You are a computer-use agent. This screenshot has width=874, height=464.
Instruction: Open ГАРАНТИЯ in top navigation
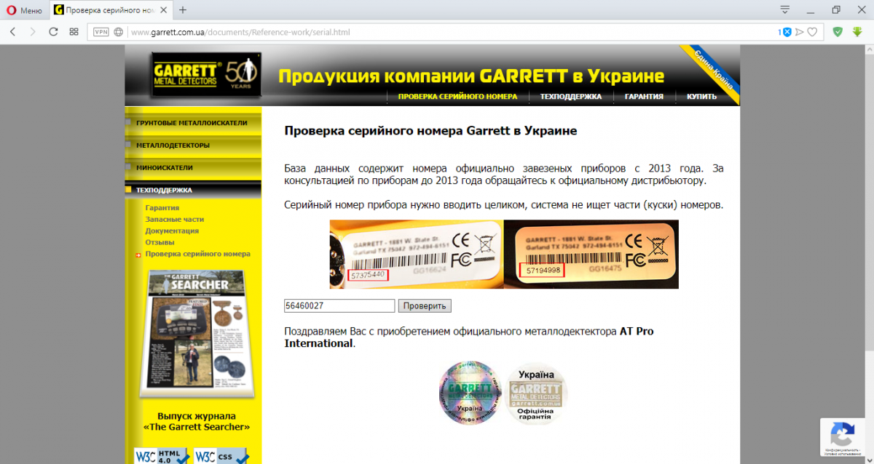pyautogui.click(x=644, y=96)
